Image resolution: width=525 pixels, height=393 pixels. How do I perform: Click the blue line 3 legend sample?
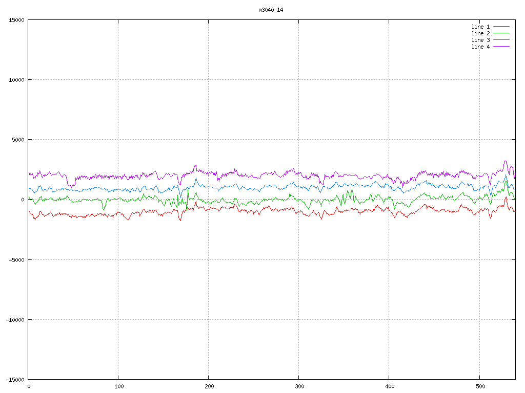(x=501, y=40)
